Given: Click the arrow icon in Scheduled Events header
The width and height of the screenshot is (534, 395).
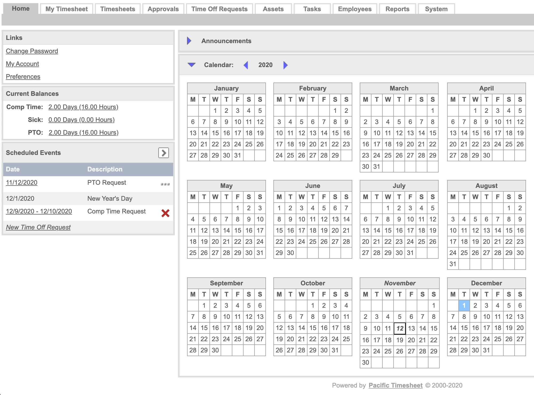Looking at the screenshot, I should (x=164, y=153).
